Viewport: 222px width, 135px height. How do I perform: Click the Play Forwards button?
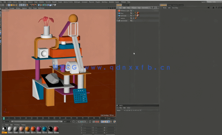82,122
